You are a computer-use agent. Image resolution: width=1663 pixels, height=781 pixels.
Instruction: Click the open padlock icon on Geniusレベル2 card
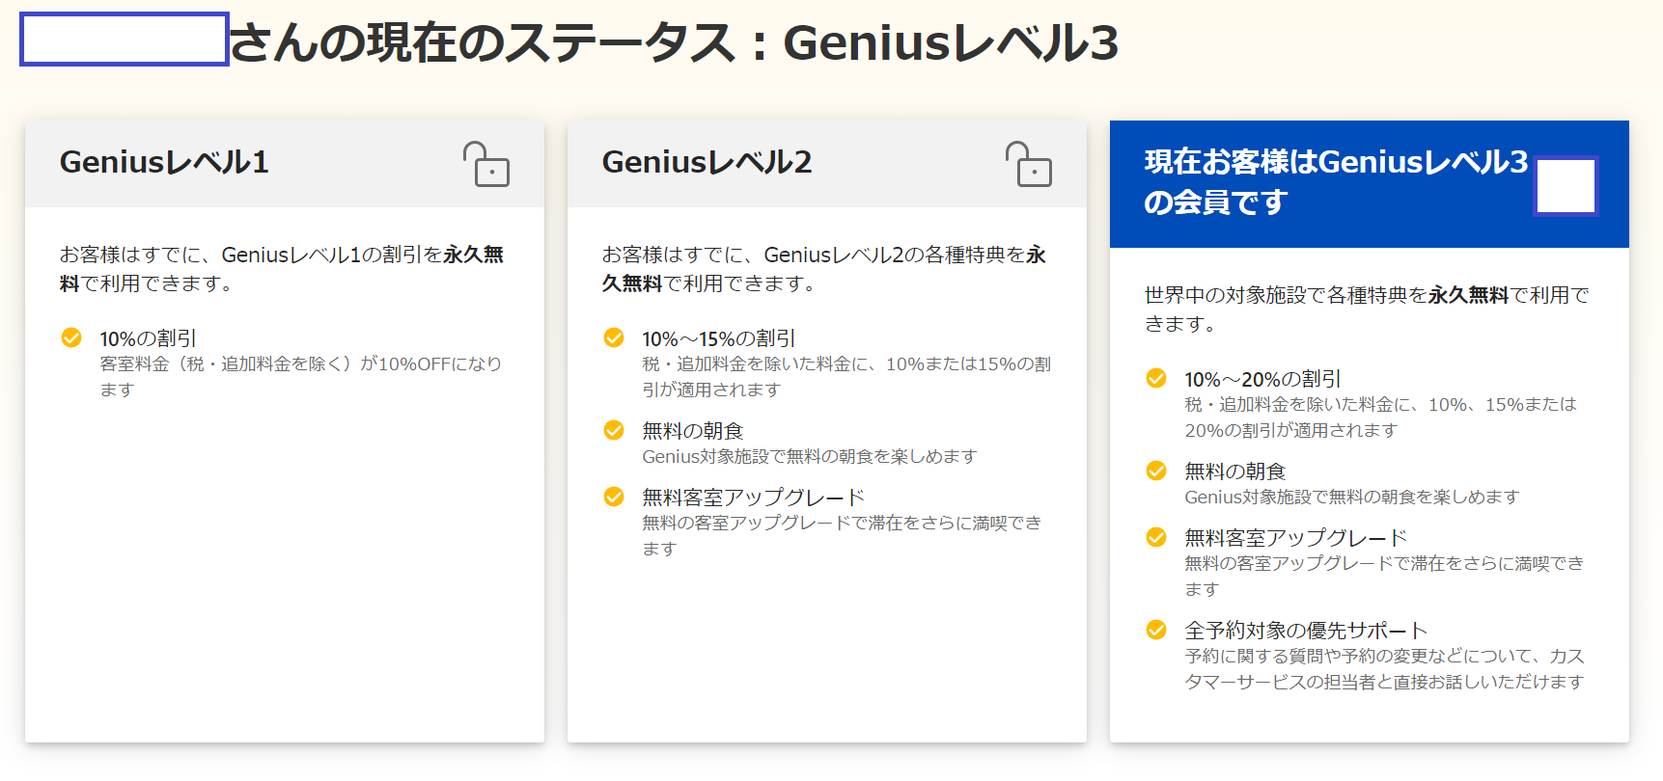1029,164
